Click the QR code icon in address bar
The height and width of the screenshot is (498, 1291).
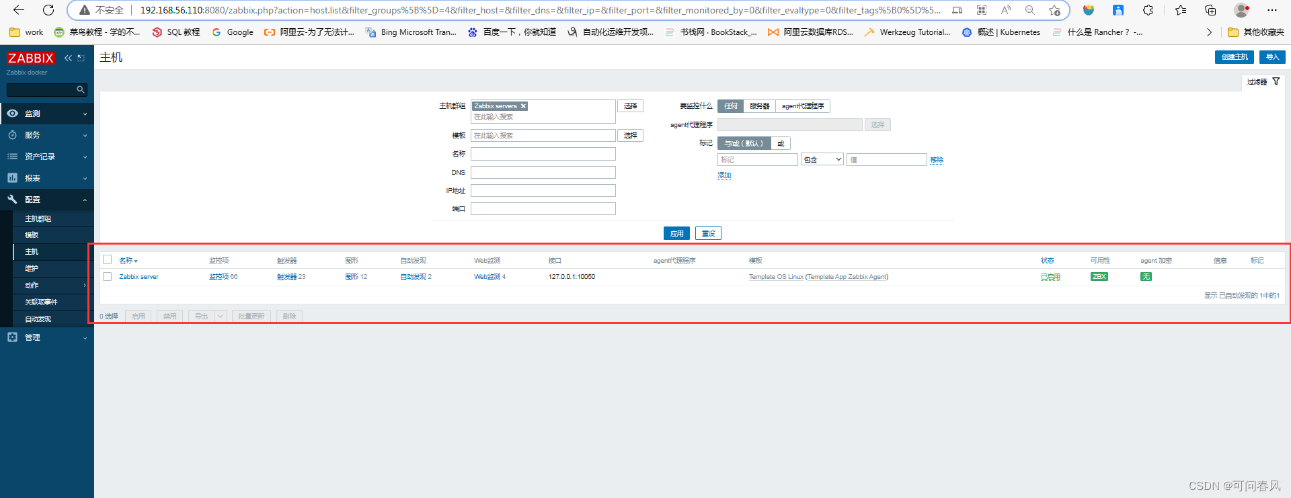(x=982, y=10)
